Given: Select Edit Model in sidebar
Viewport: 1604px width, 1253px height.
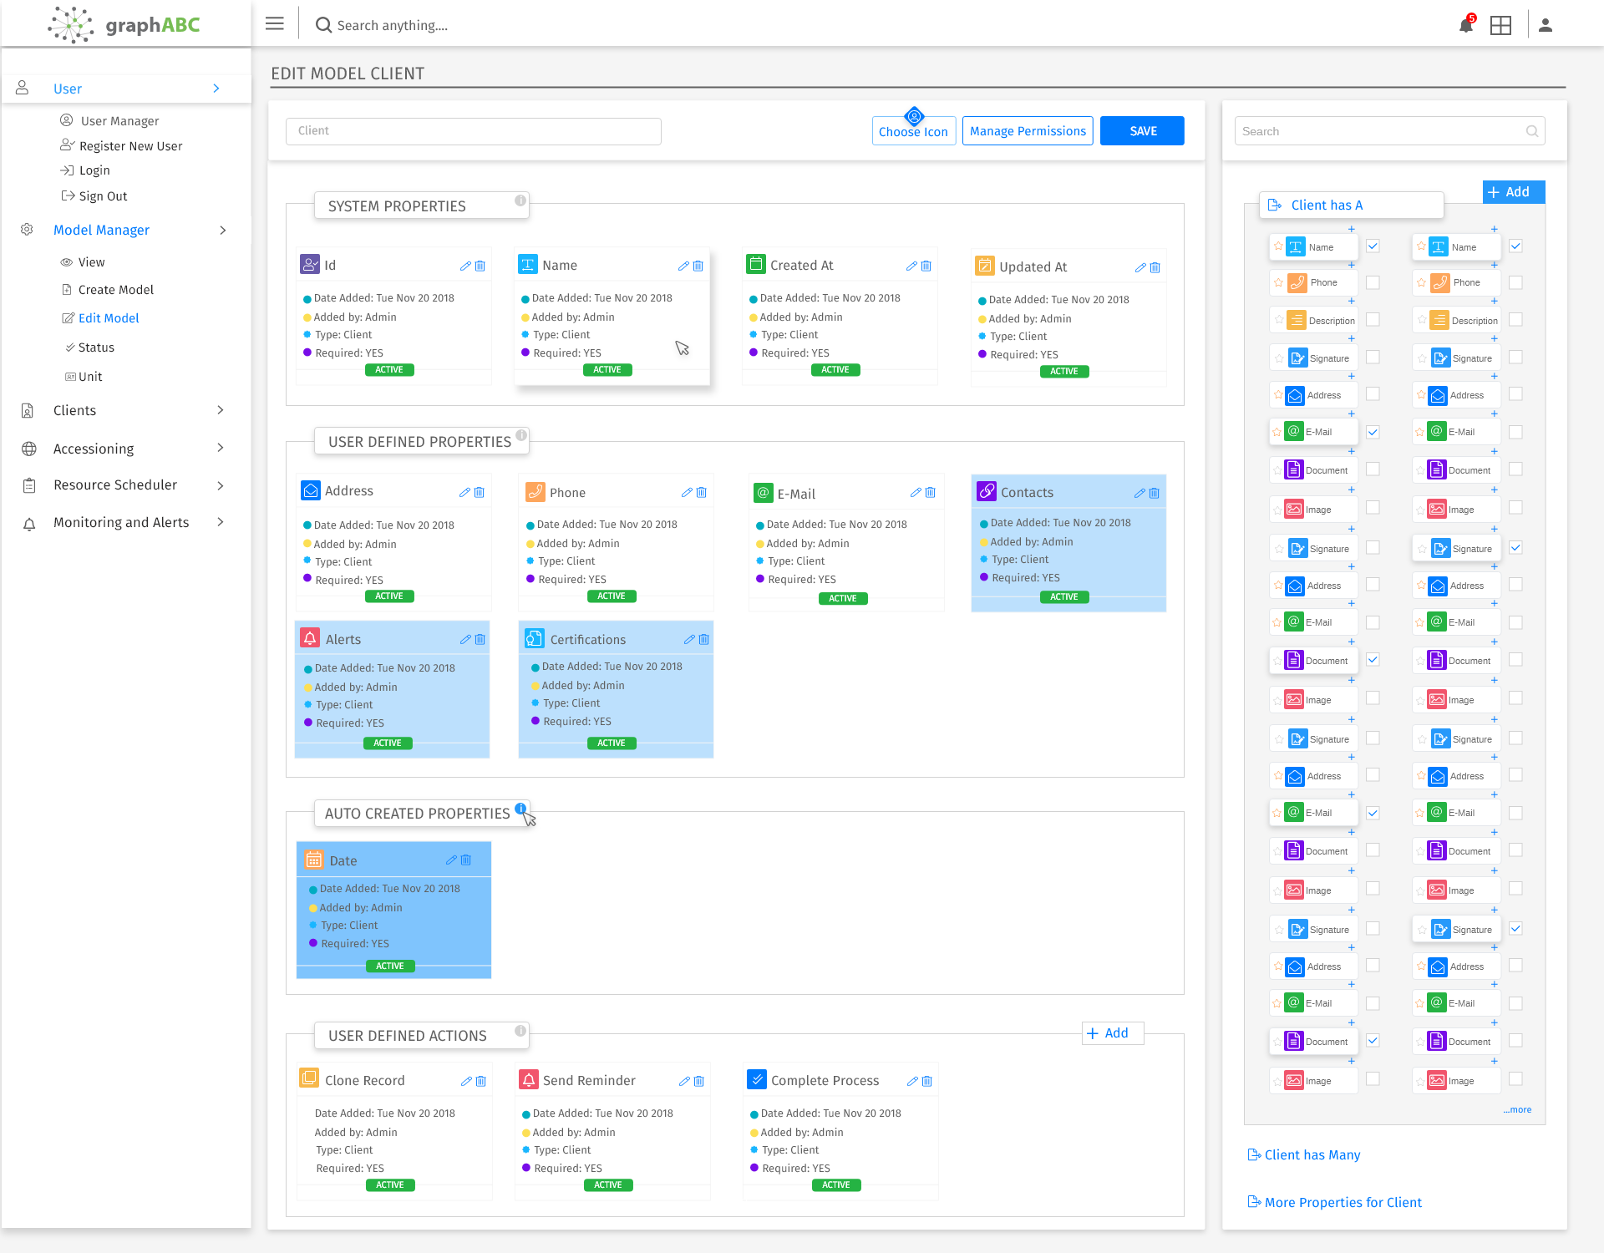Looking at the screenshot, I should (x=100, y=318).
